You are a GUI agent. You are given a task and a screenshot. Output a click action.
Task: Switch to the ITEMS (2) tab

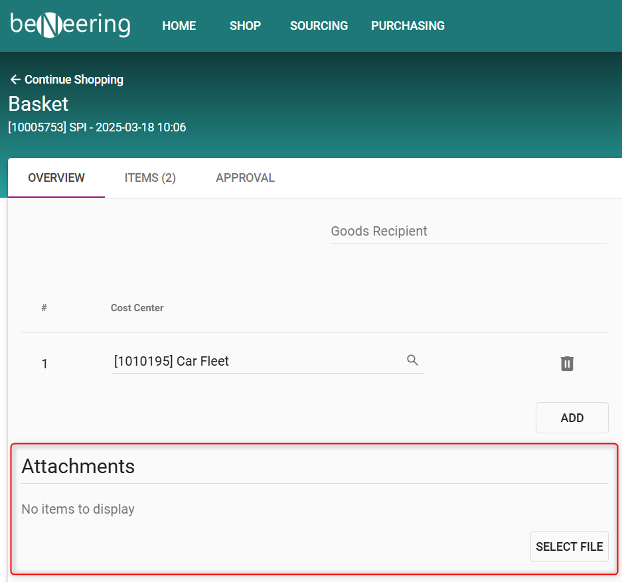150,178
